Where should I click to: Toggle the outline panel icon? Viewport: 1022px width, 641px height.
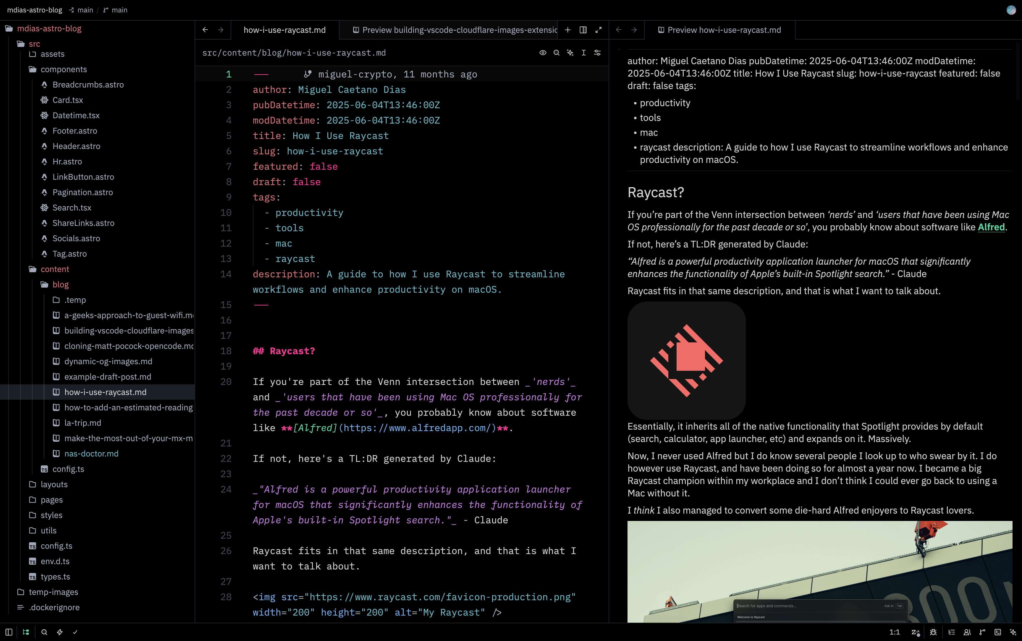[x=952, y=632]
